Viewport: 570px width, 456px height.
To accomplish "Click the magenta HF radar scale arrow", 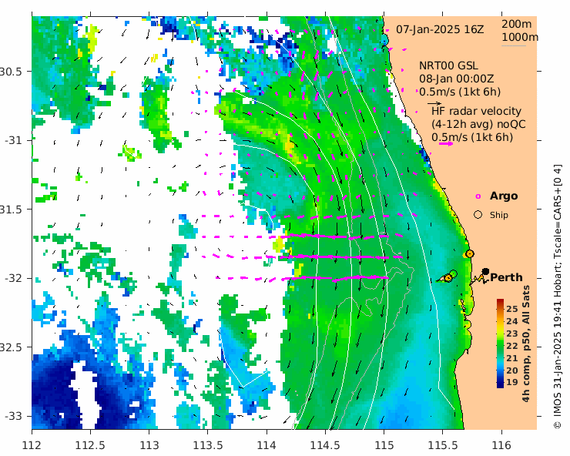I will click(446, 143).
